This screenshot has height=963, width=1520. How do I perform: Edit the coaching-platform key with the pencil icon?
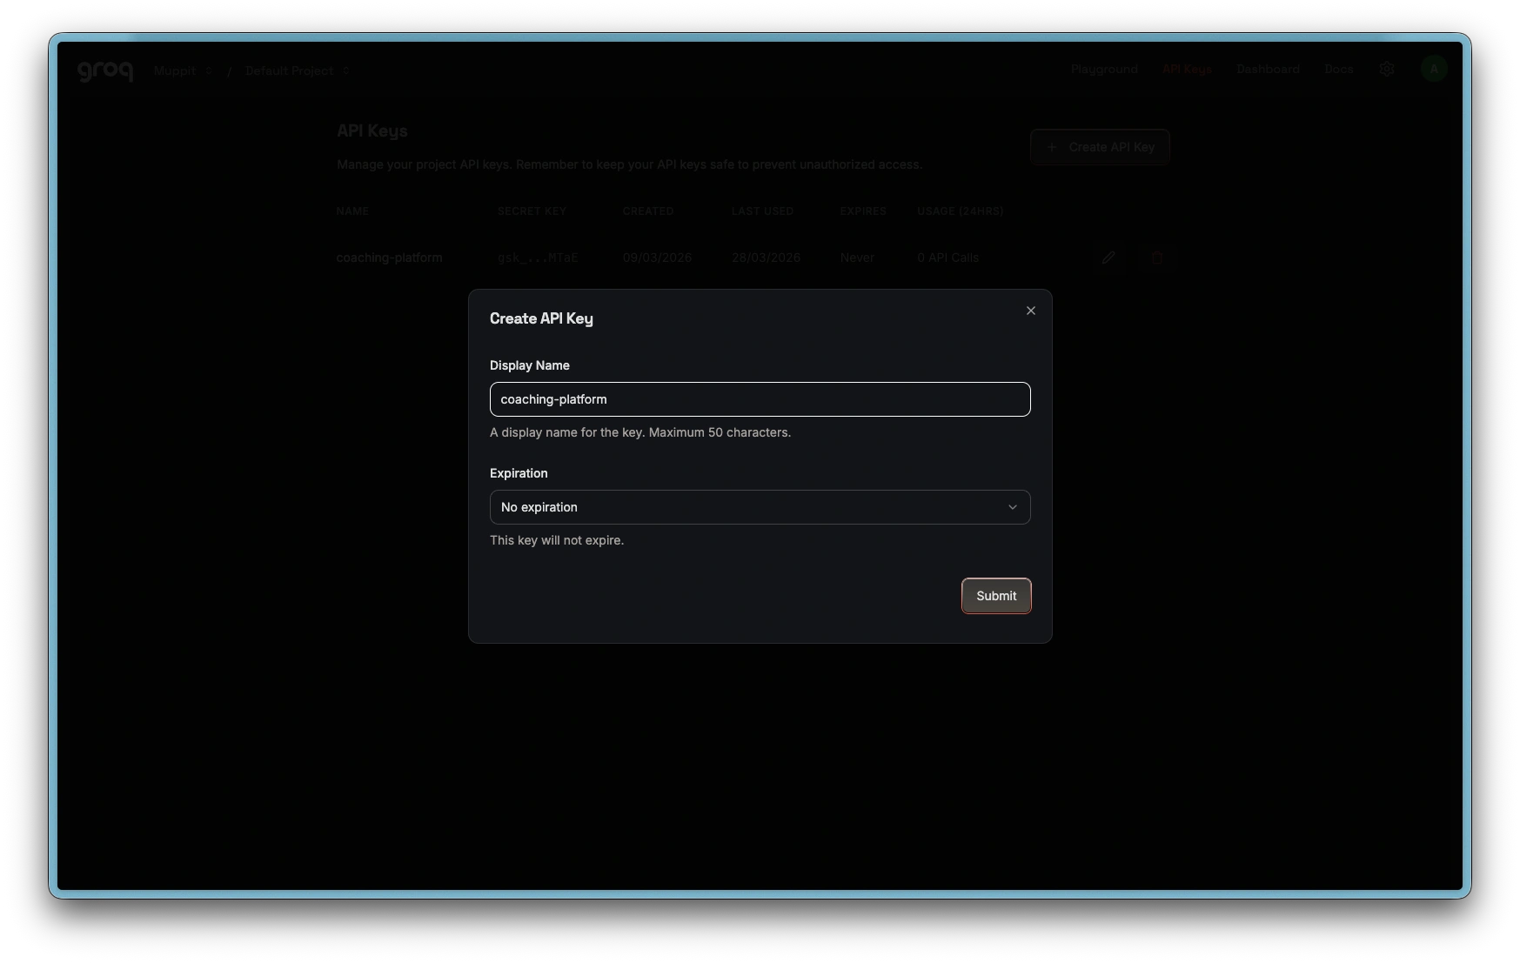[1108, 257]
